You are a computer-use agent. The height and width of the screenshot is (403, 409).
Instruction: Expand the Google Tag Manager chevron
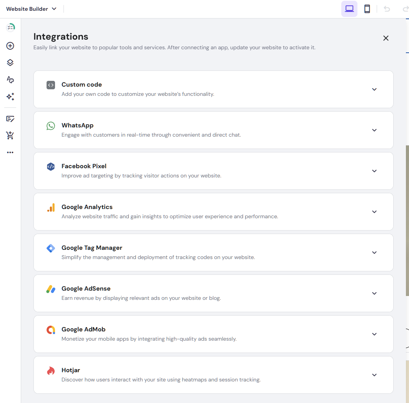tap(374, 253)
